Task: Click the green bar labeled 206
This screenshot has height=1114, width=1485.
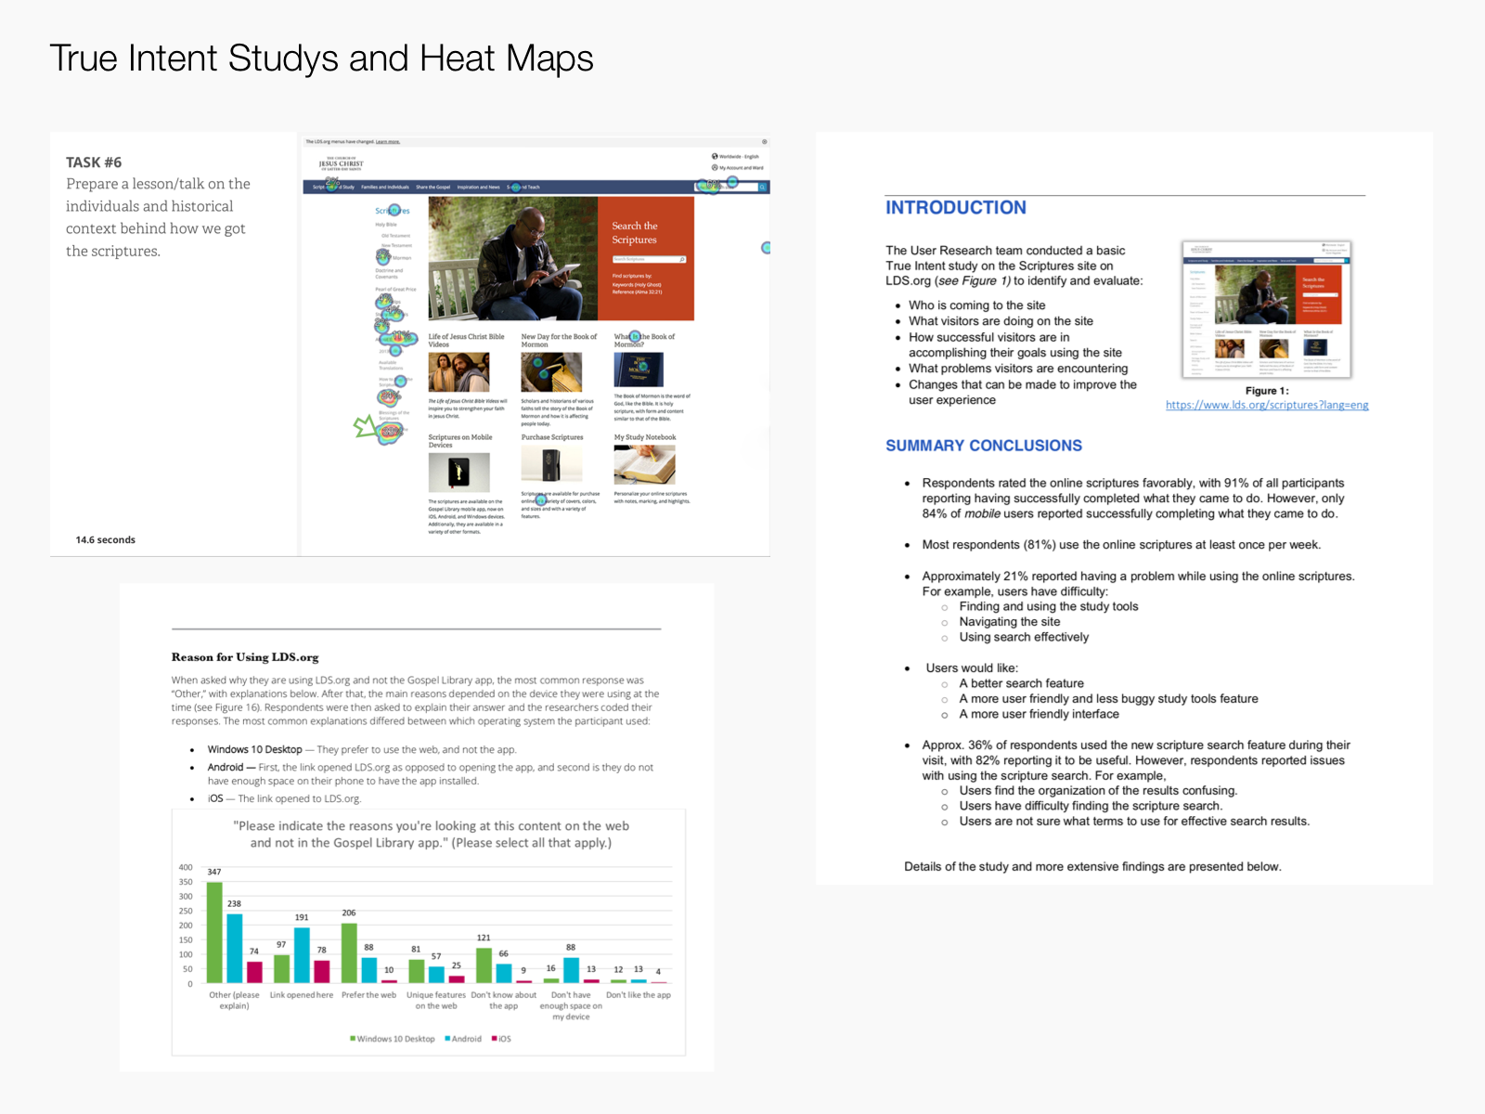Action: 349,952
